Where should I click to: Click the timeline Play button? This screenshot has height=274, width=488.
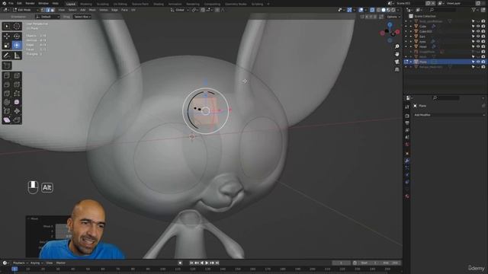pyautogui.click(x=207, y=263)
